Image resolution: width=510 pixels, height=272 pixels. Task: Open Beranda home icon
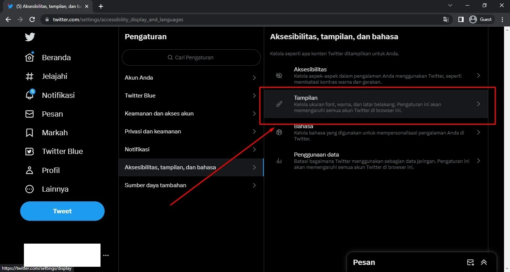(30, 57)
